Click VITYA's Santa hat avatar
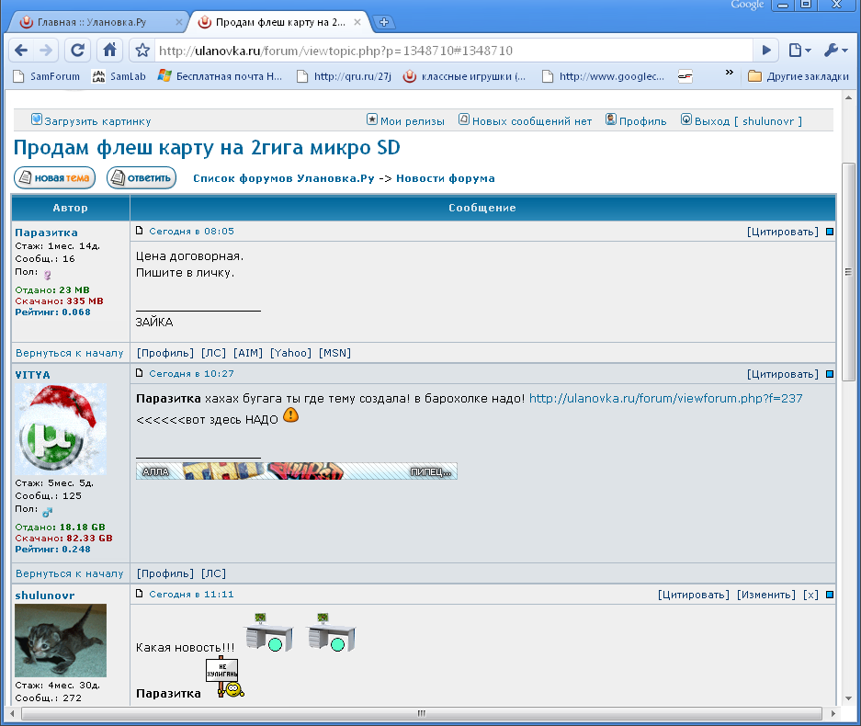861x726 pixels. tap(61, 429)
